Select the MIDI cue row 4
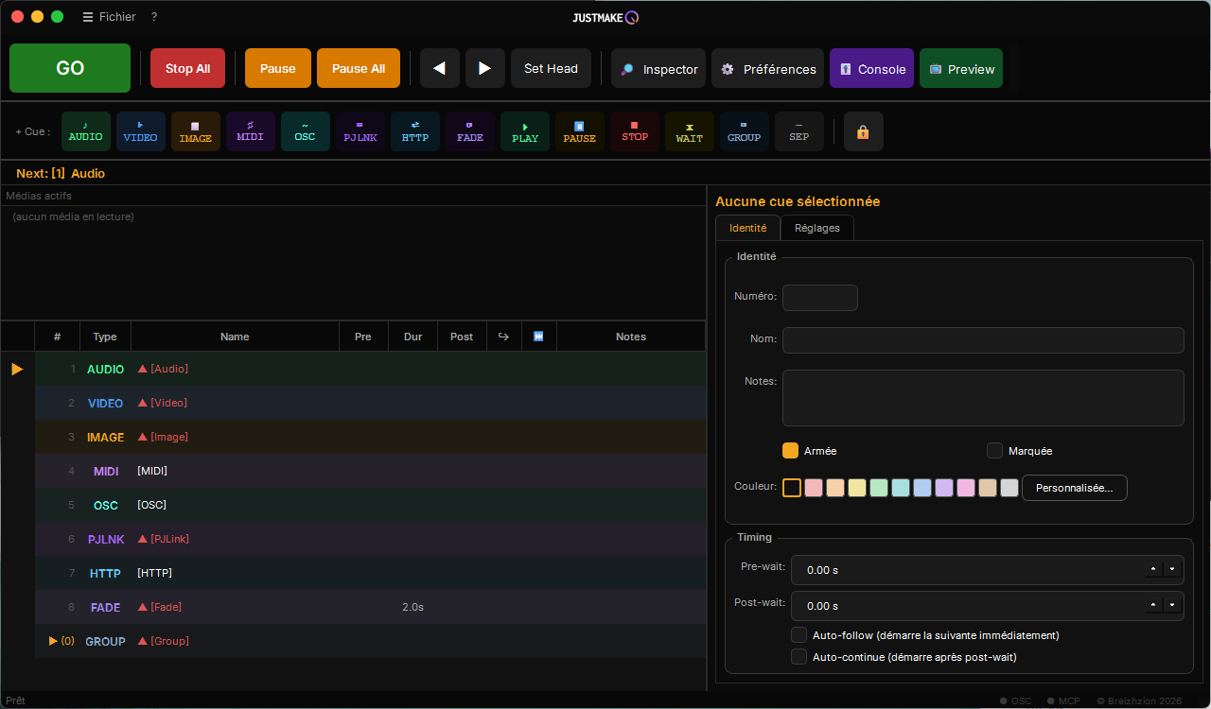Viewport: 1211px width, 709px height. (370, 471)
